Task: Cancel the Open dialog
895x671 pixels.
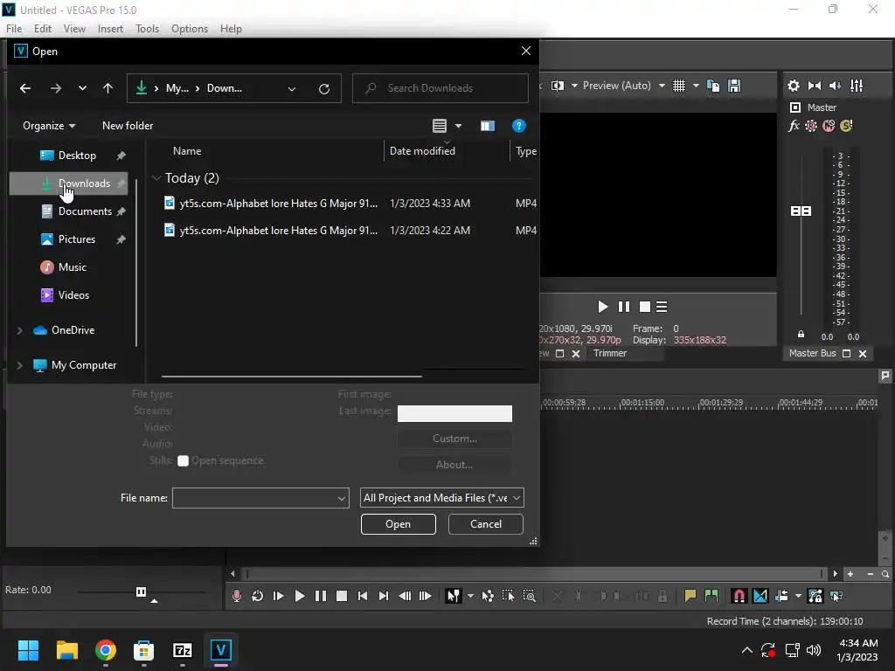Action: [x=486, y=524]
